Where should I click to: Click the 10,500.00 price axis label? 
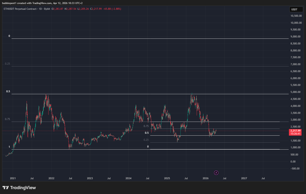point(296,16)
